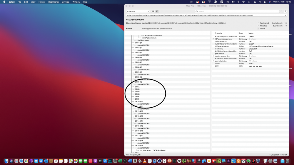Switch to list view icon in toolbar
The width and height of the screenshot is (294, 165).
[x=153, y=11]
